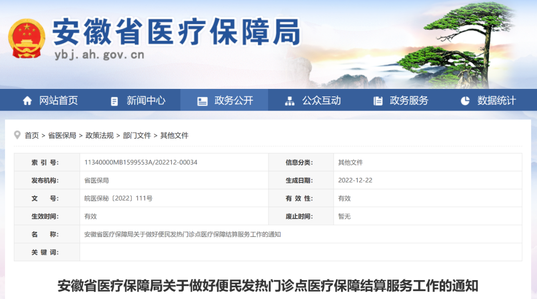
Task: Open the 数据统计 menu item
Action: (x=497, y=101)
